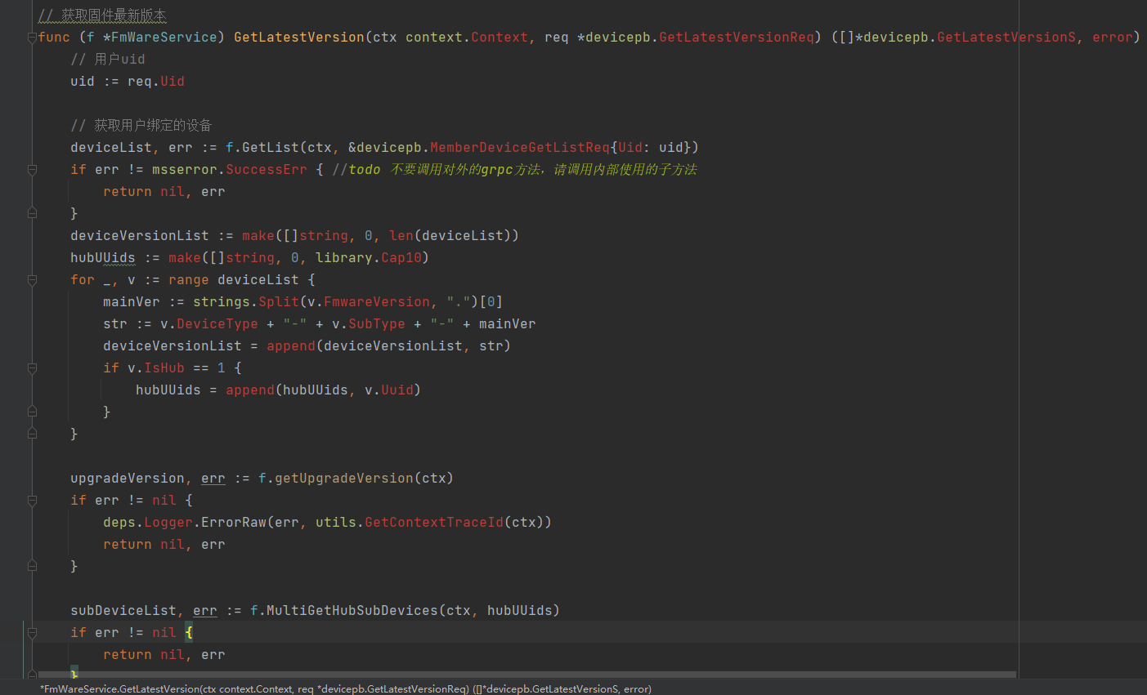Click 'v.SubType' in str assignment
Screen dimensions: 1147x695
tap(369, 324)
